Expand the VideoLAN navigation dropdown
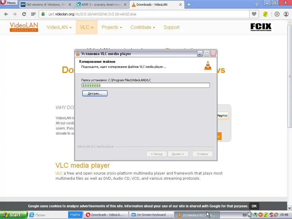 pyautogui.click(x=59, y=27)
